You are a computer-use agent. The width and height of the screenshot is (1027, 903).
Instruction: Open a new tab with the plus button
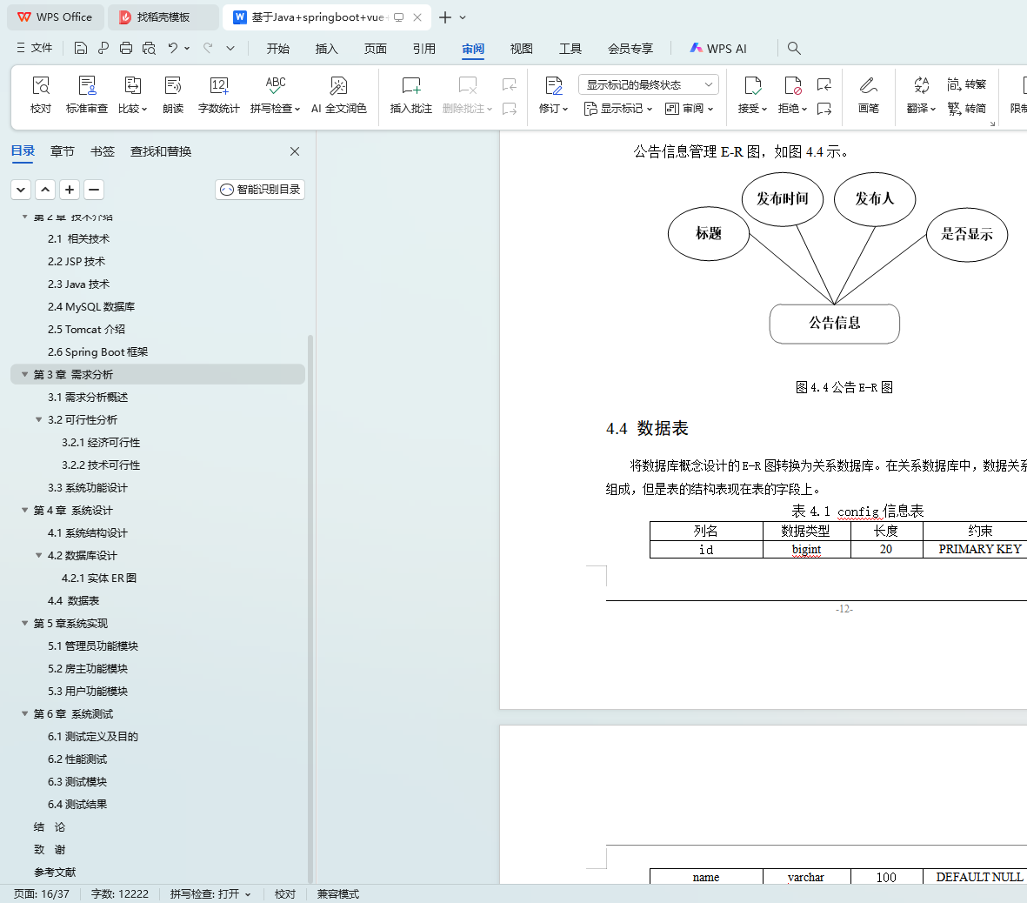click(x=444, y=17)
